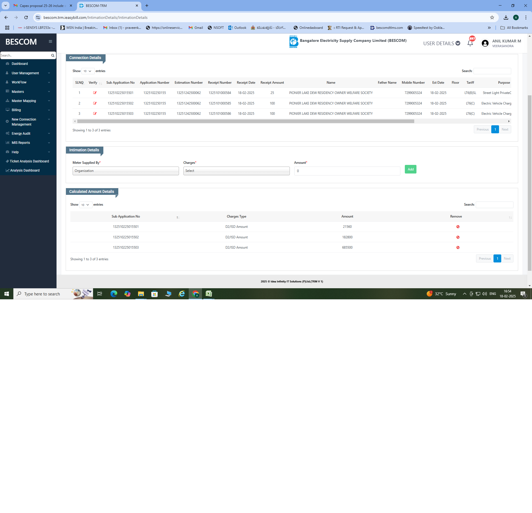Remove the 21560 D2/ISD Amount row
Image resolution: width=532 pixels, height=513 pixels.
point(458,227)
